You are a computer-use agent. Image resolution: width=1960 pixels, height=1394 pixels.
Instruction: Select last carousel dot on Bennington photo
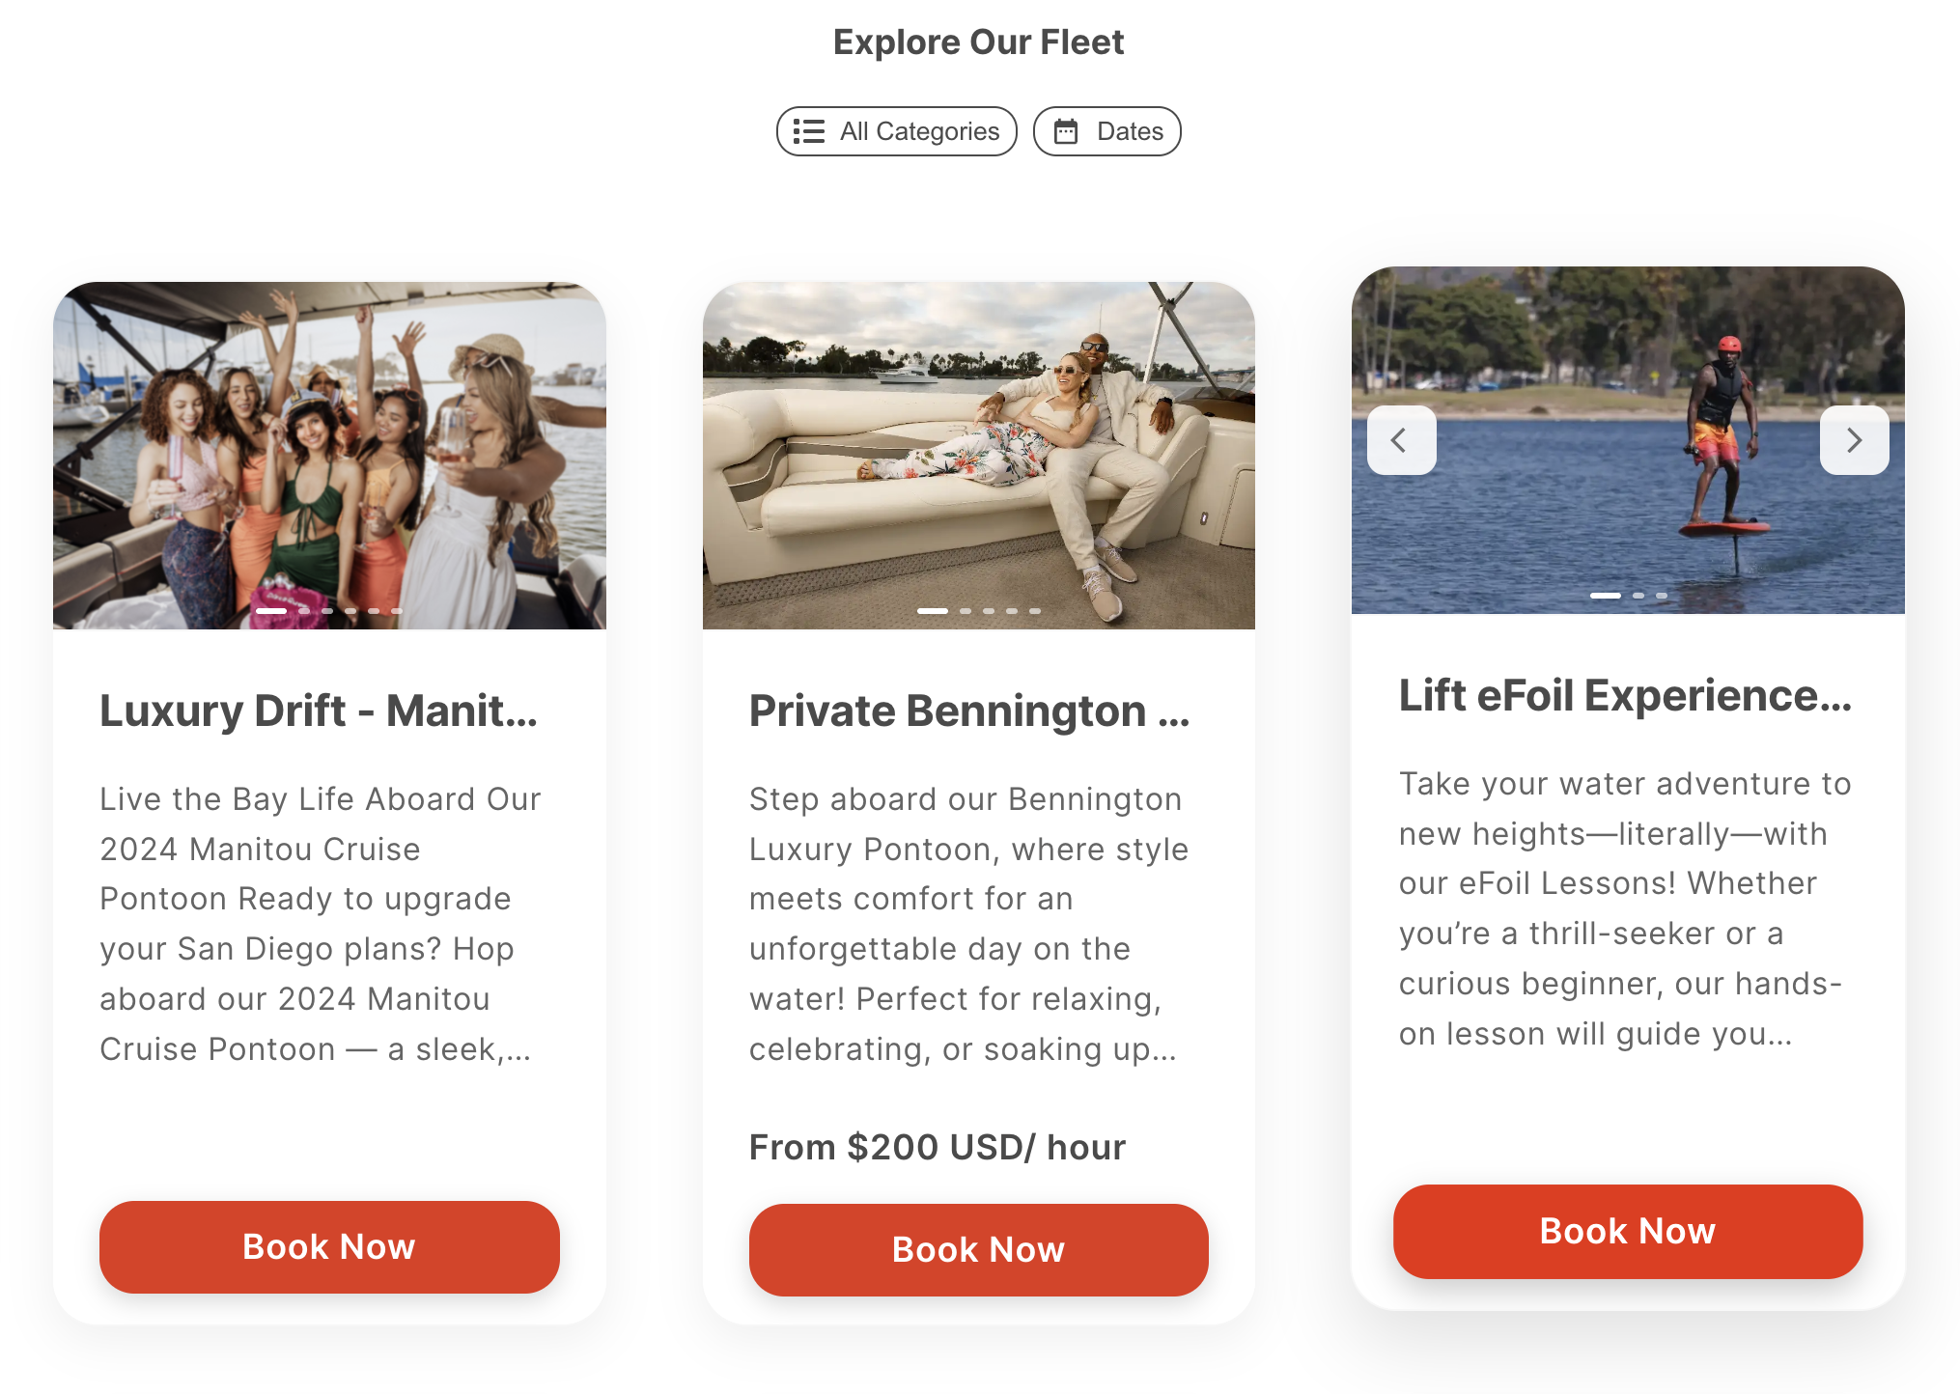click(x=1034, y=611)
